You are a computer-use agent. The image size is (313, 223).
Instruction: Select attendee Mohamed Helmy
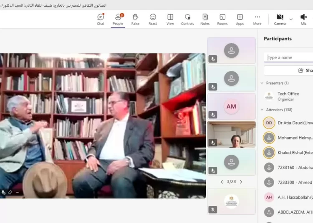(x=288, y=138)
